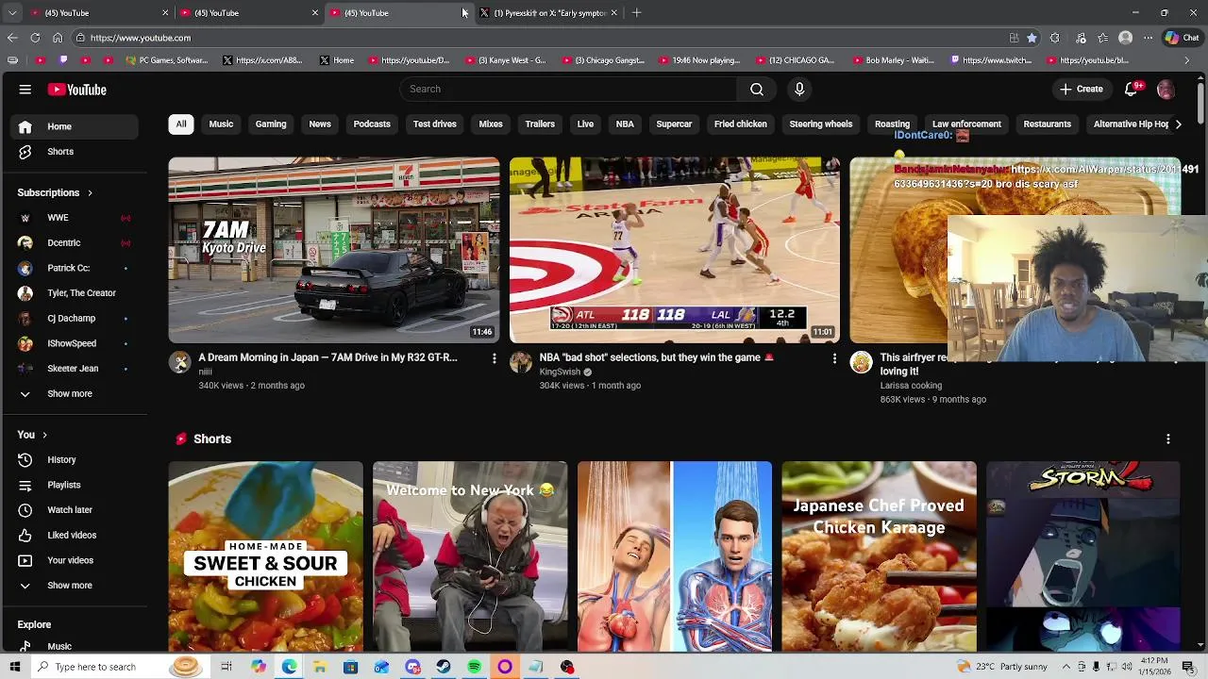Click the browser home button
1208x679 pixels.
[x=58, y=38]
